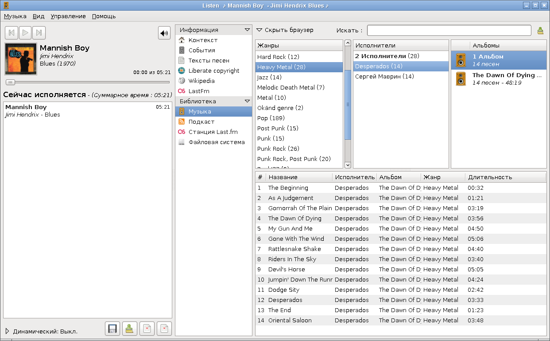Sort tracks by # column
Screen dimensions: 550x341
(260, 177)
